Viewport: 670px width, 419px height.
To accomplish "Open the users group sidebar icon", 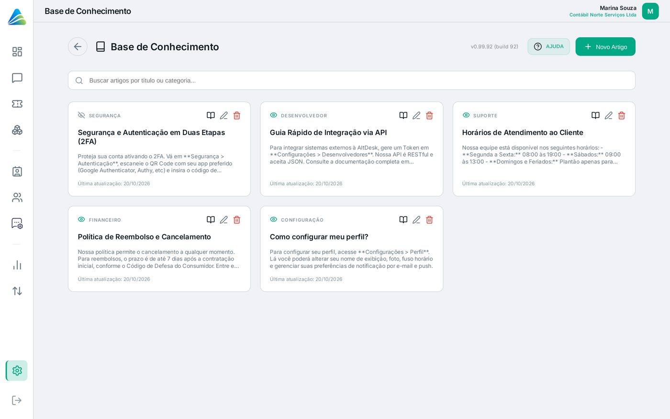I will coord(17,197).
